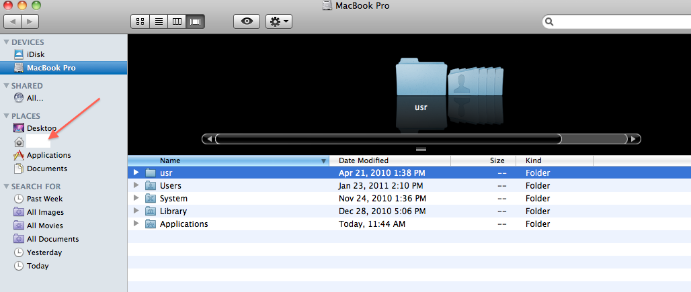Viewport: 691px width, 292px height.
Task: Click the Cover Flow scrollbar right arrow
Action: pyautogui.click(x=633, y=139)
